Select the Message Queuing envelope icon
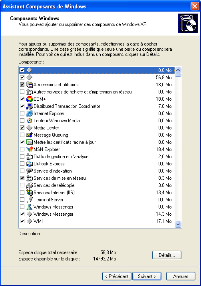 click(29, 135)
